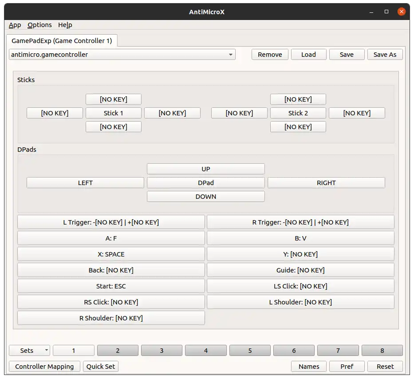The height and width of the screenshot is (379, 414).
Task: Edit the LS Click: [NO KEY] mapping
Action: (300, 286)
